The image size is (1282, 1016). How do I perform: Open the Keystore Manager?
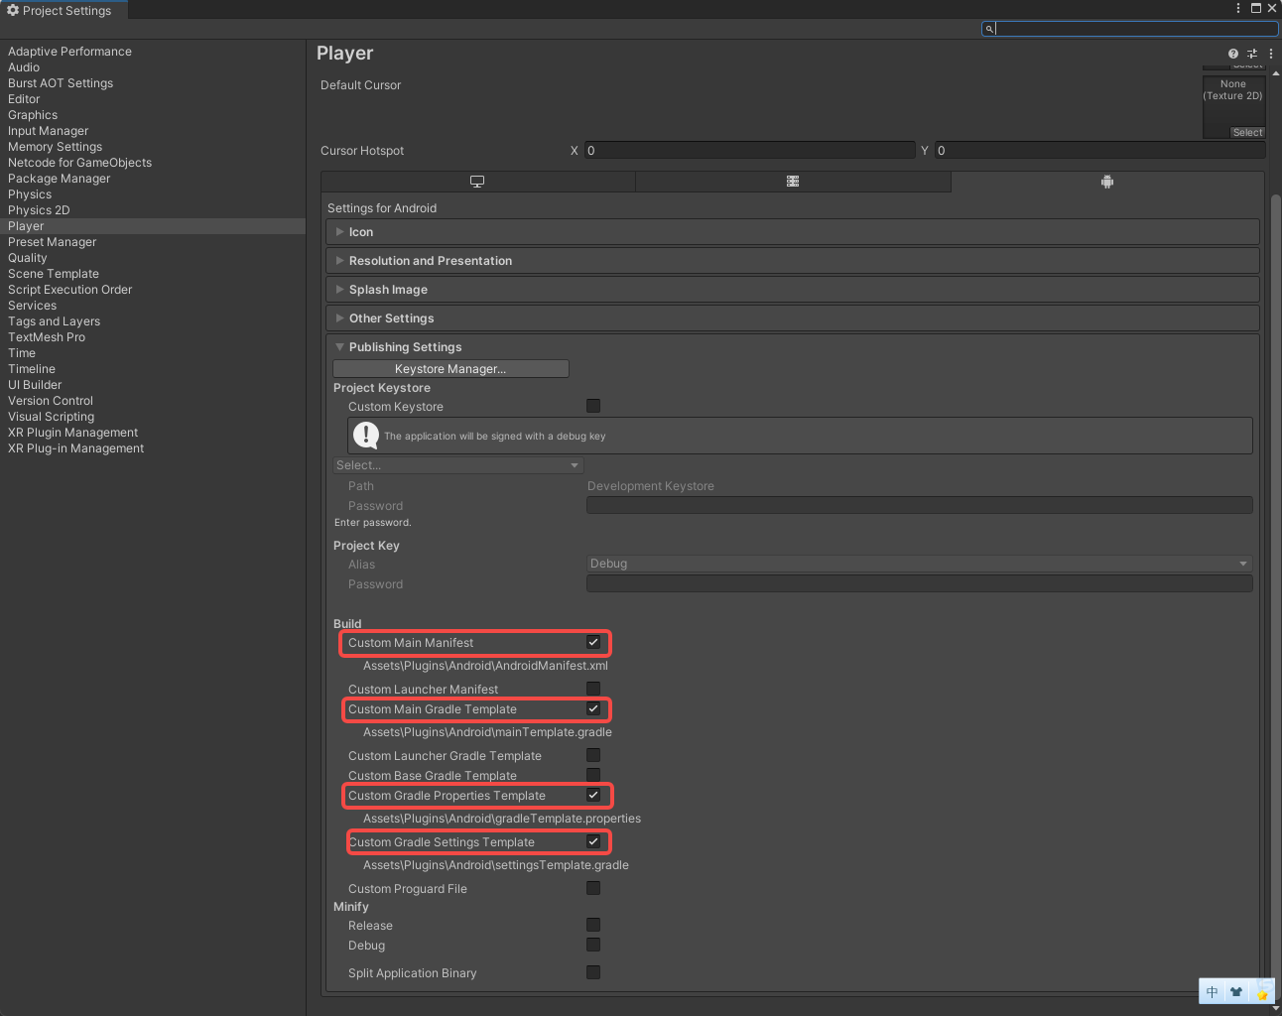450,369
